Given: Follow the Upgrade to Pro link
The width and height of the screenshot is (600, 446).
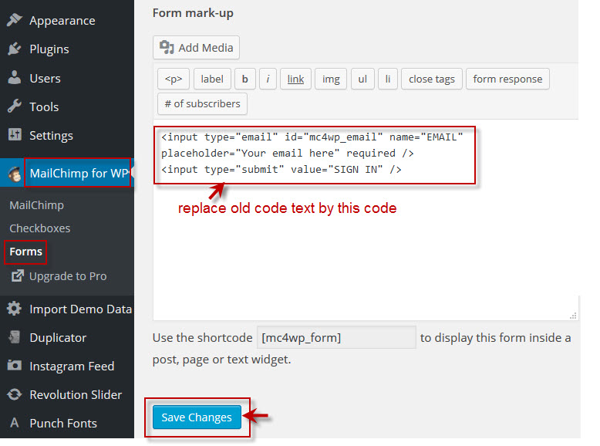Looking at the screenshot, I should click(x=68, y=276).
